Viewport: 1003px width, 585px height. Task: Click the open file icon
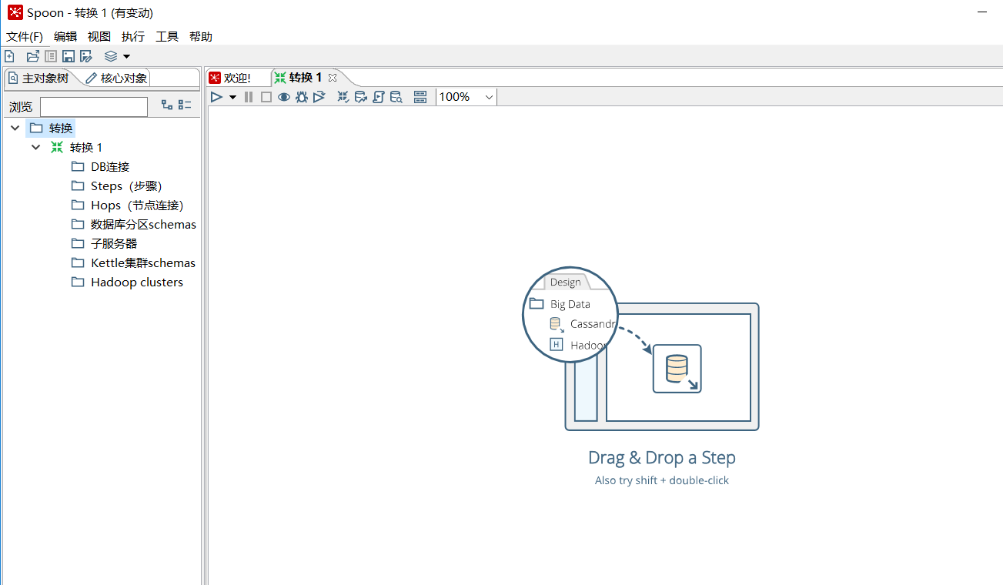pyautogui.click(x=32, y=56)
